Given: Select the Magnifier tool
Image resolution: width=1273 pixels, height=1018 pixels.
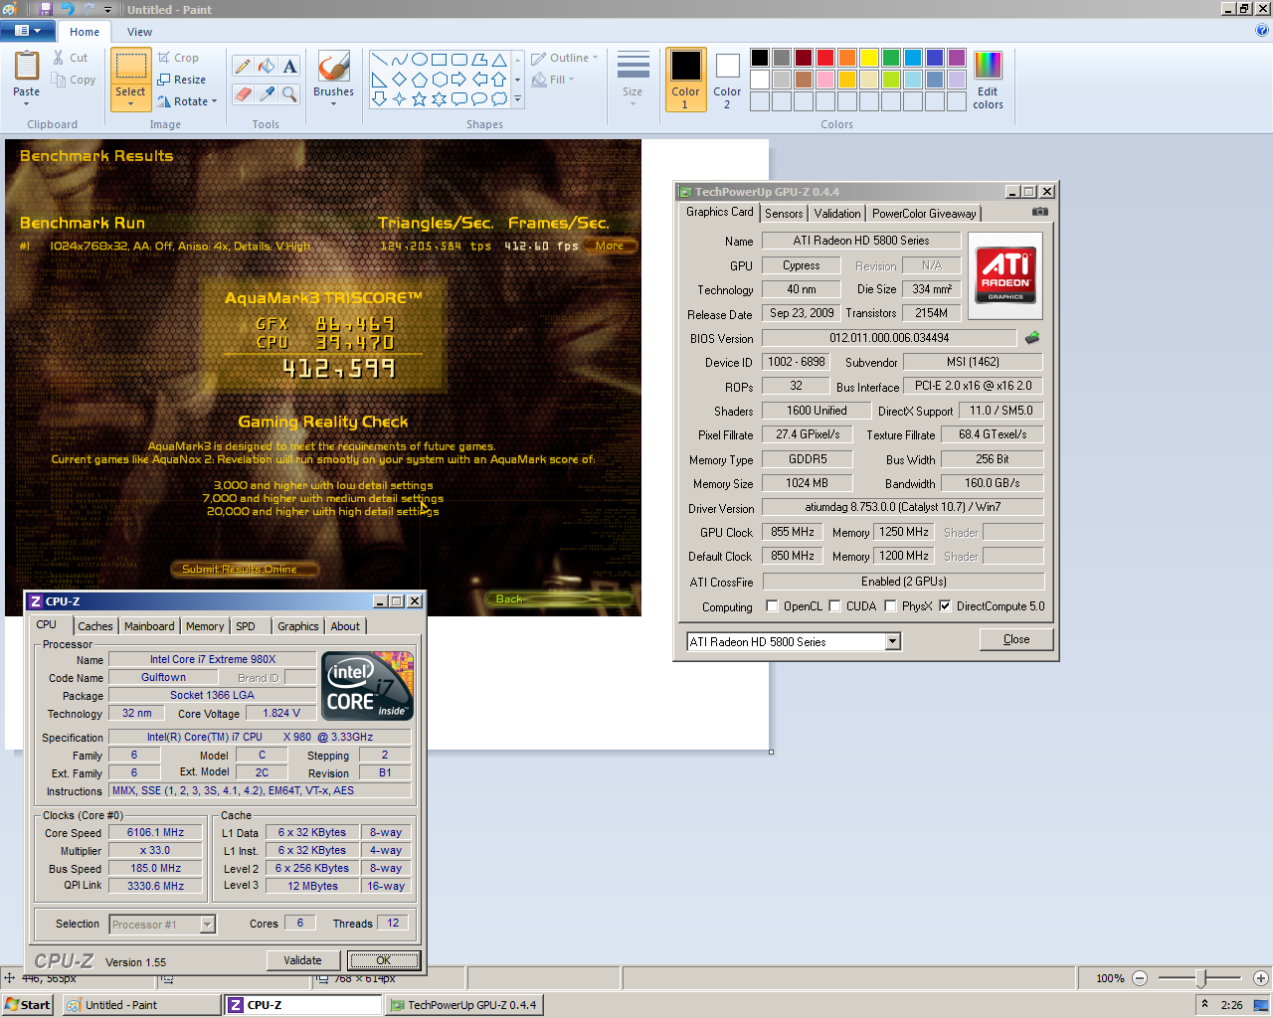Looking at the screenshot, I should (x=289, y=94).
